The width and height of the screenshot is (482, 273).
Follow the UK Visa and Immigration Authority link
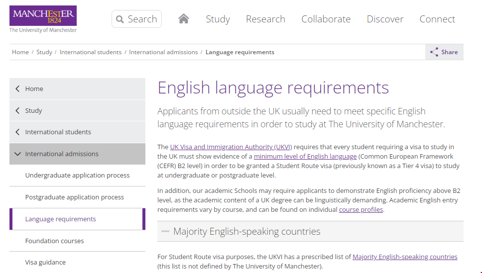pyautogui.click(x=231, y=147)
